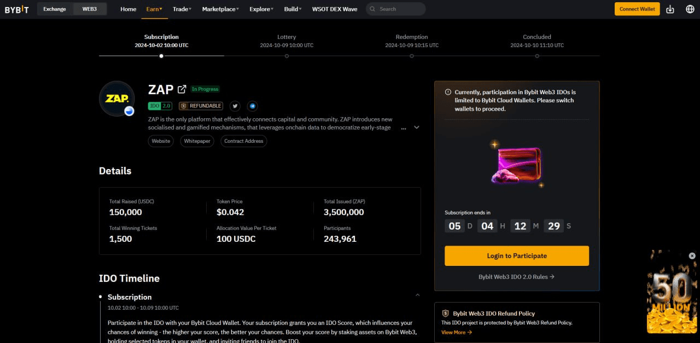Collapse the Subscription timeline section
The image size is (700, 343).
click(417, 295)
